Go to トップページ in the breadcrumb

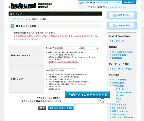pos(15,19)
